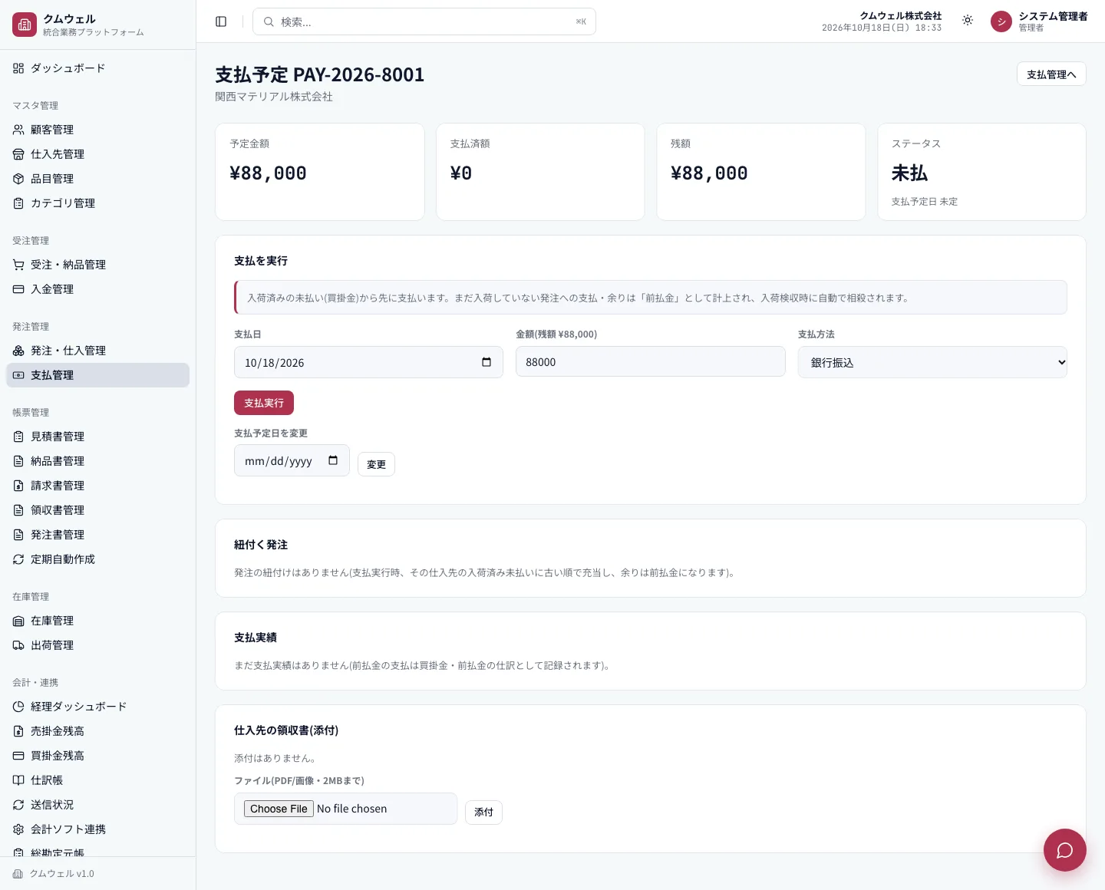Click the 支払管理へ back button
This screenshot has width=1105, height=890.
pos(1051,74)
